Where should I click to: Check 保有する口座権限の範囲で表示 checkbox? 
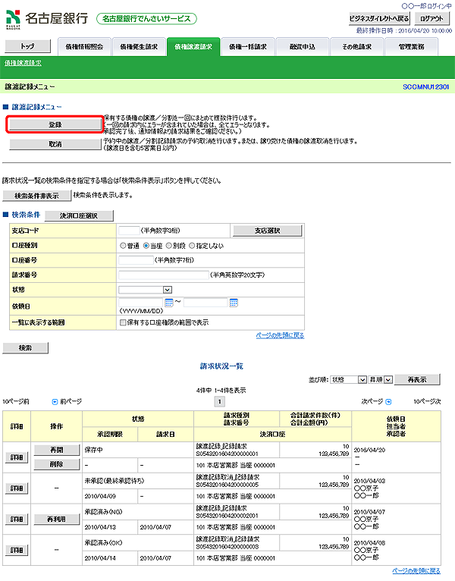coord(123,322)
